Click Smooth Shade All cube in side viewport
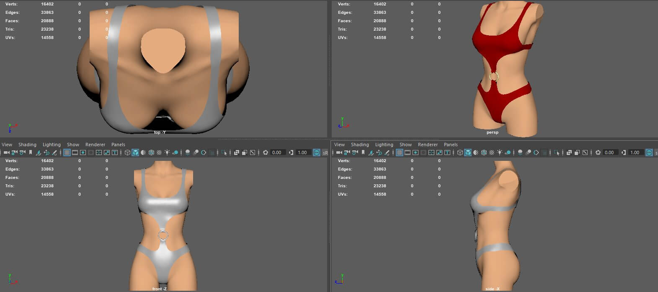Image resolution: width=658 pixels, height=292 pixels. click(468, 152)
